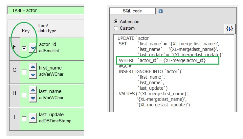Click the #GO# separator line
The height and width of the screenshot is (139, 243).
[125, 66]
